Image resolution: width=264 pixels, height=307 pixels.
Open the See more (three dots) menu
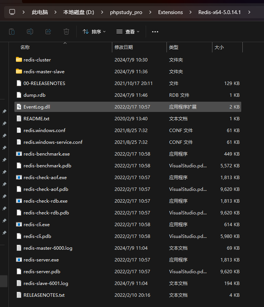coord(155,32)
